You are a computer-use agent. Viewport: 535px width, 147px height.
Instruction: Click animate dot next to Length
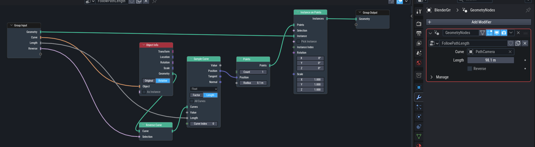[x=525, y=60]
